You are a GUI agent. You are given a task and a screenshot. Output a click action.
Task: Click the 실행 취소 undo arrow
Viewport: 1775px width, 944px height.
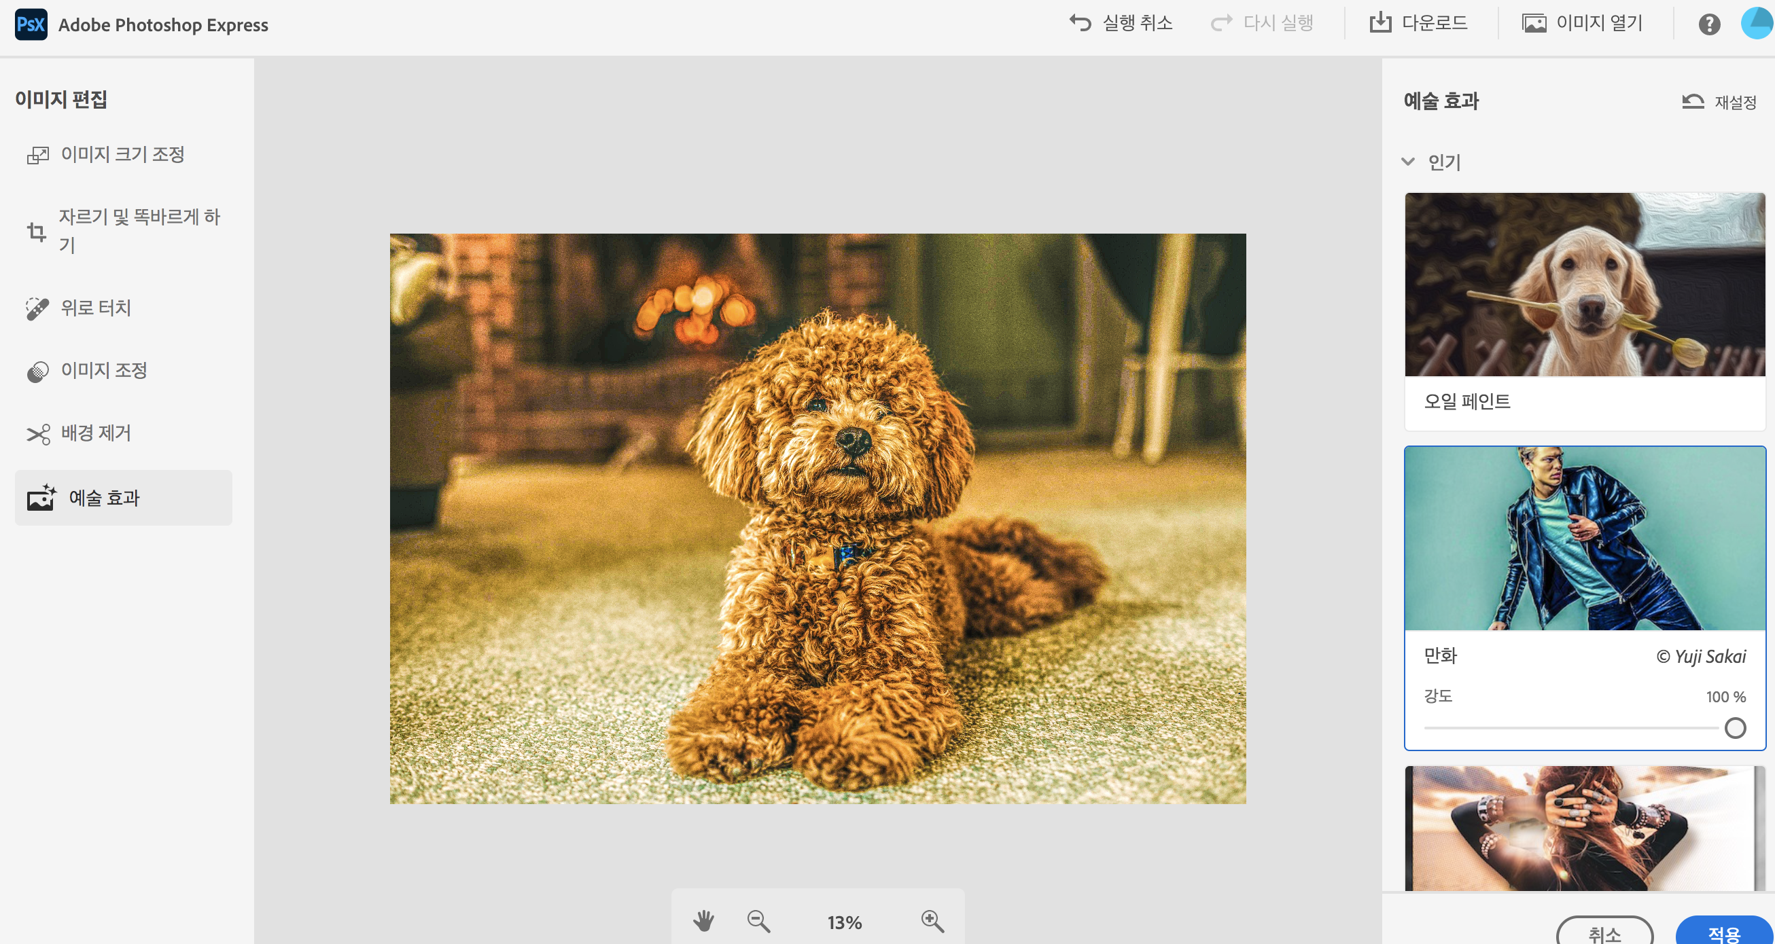(x=1080, y=23)
